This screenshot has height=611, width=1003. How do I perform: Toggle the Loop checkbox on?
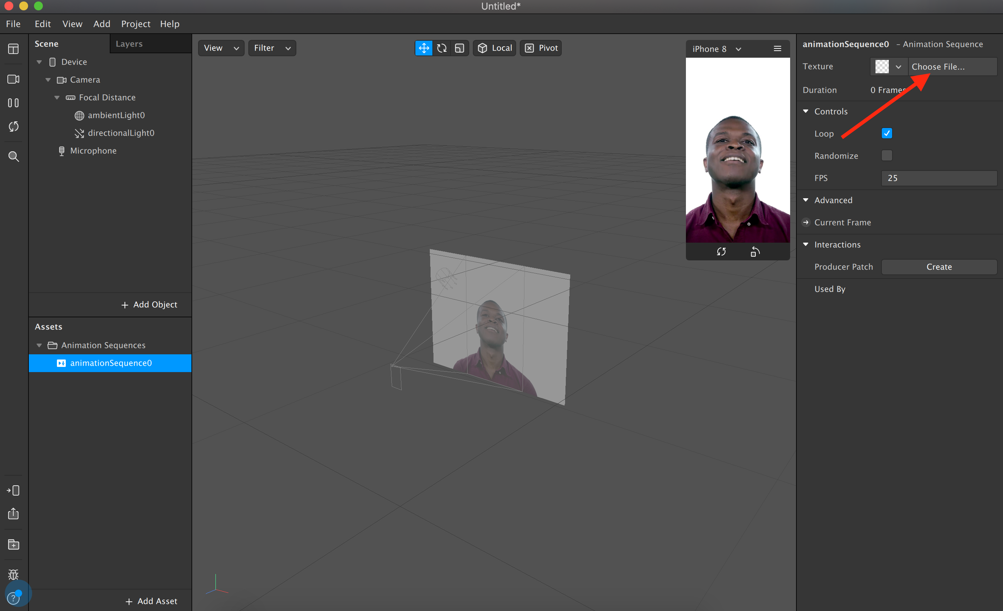(886, 133)
